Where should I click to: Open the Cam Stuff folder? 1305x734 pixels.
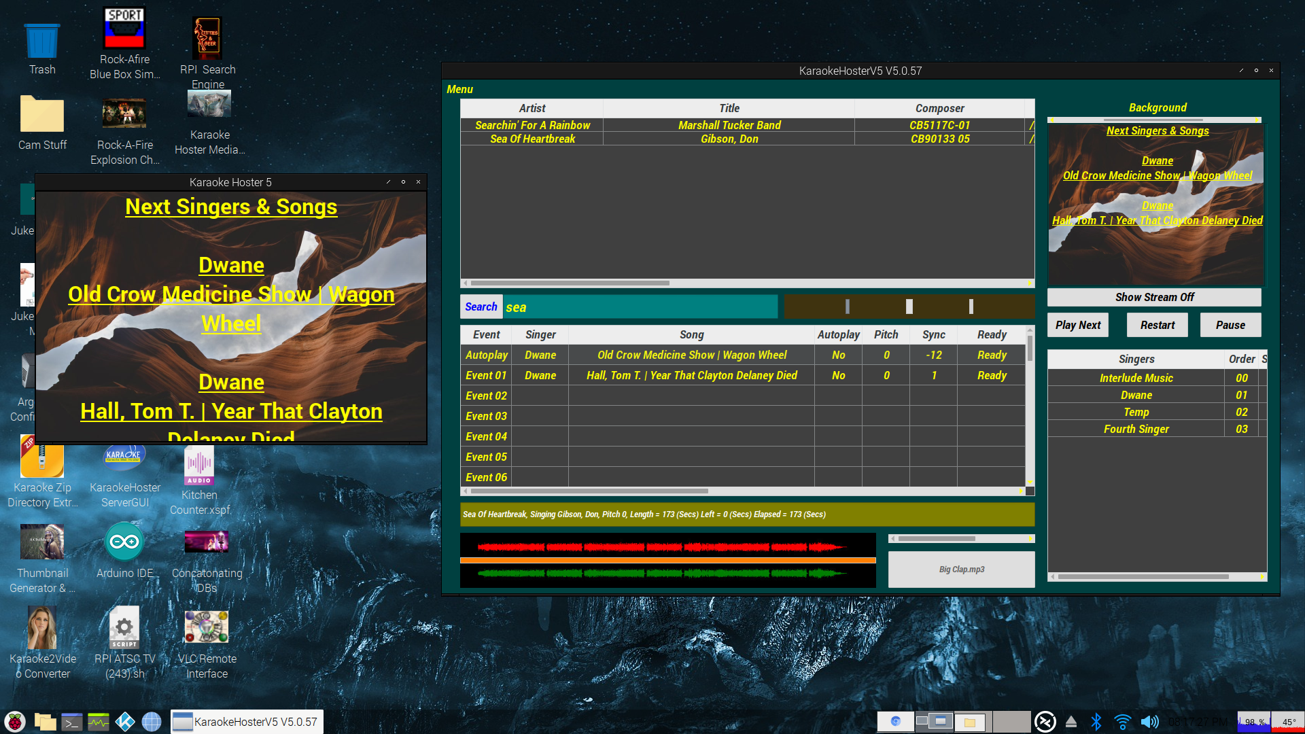42,122
